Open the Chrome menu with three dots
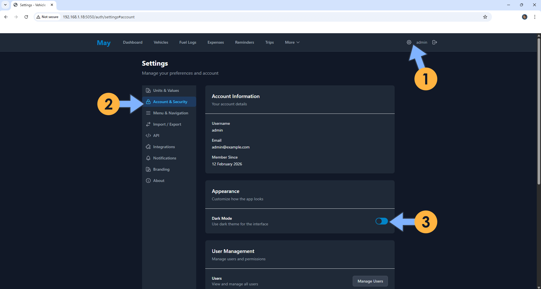This screenshot has height=289, width=541. (x=535, y=17)
